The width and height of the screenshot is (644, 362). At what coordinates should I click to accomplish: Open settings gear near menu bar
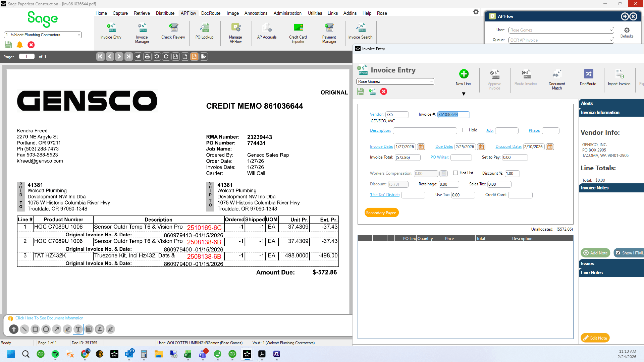(x=476, y=12)
